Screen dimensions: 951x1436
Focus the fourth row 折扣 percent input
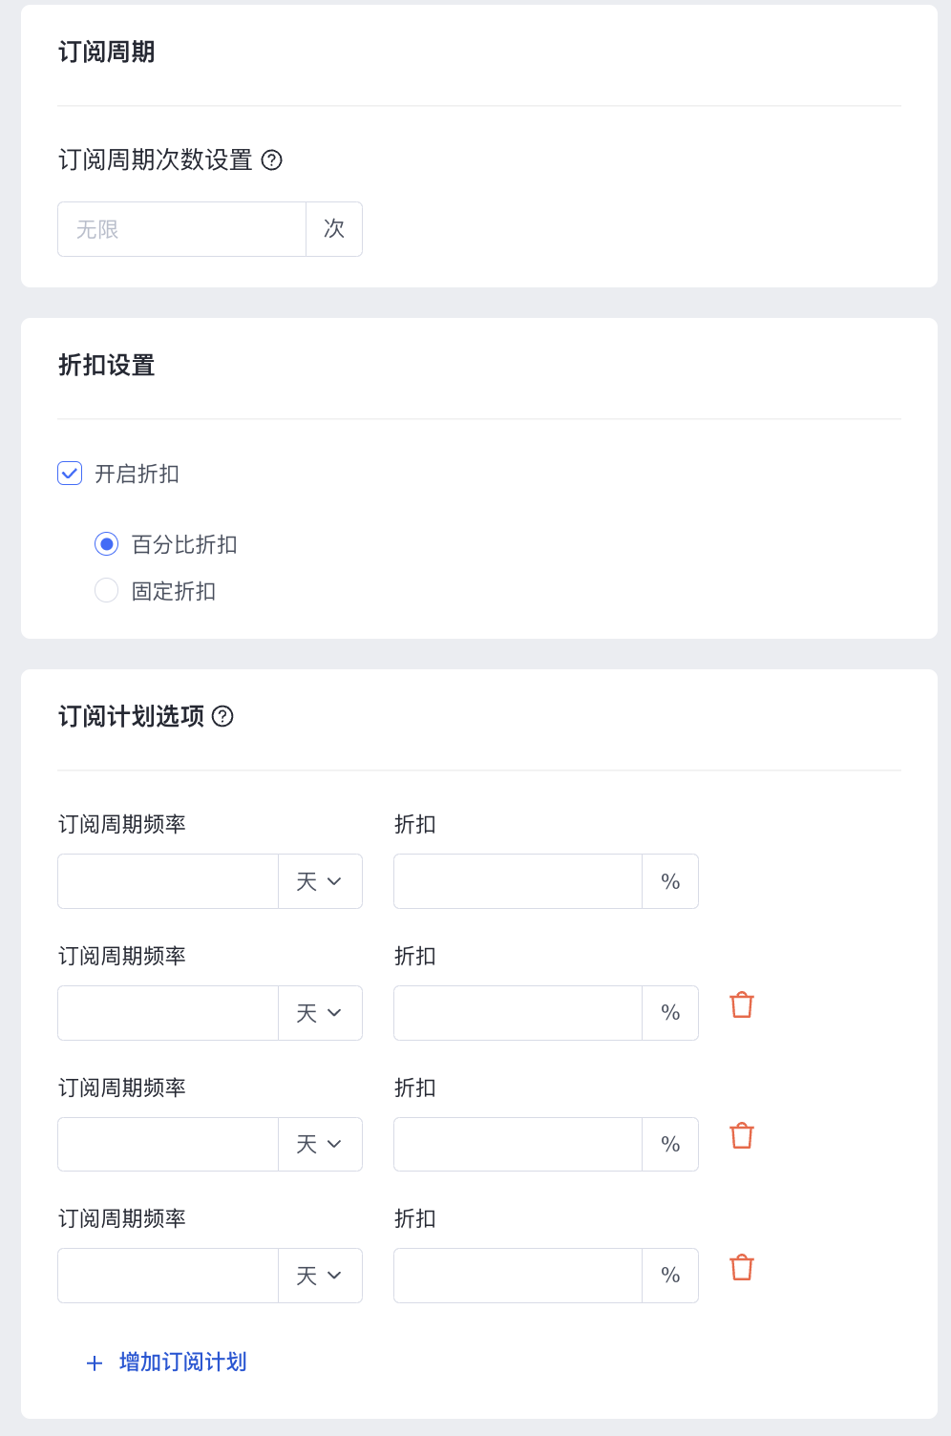[x=518, y=1276]
